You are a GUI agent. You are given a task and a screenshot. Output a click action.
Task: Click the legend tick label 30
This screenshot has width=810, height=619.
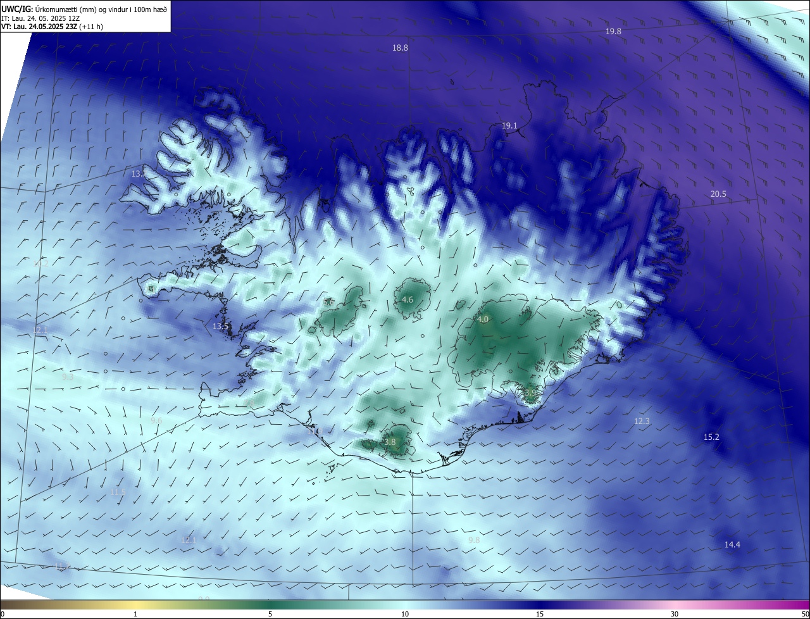[x=675, y=614]
